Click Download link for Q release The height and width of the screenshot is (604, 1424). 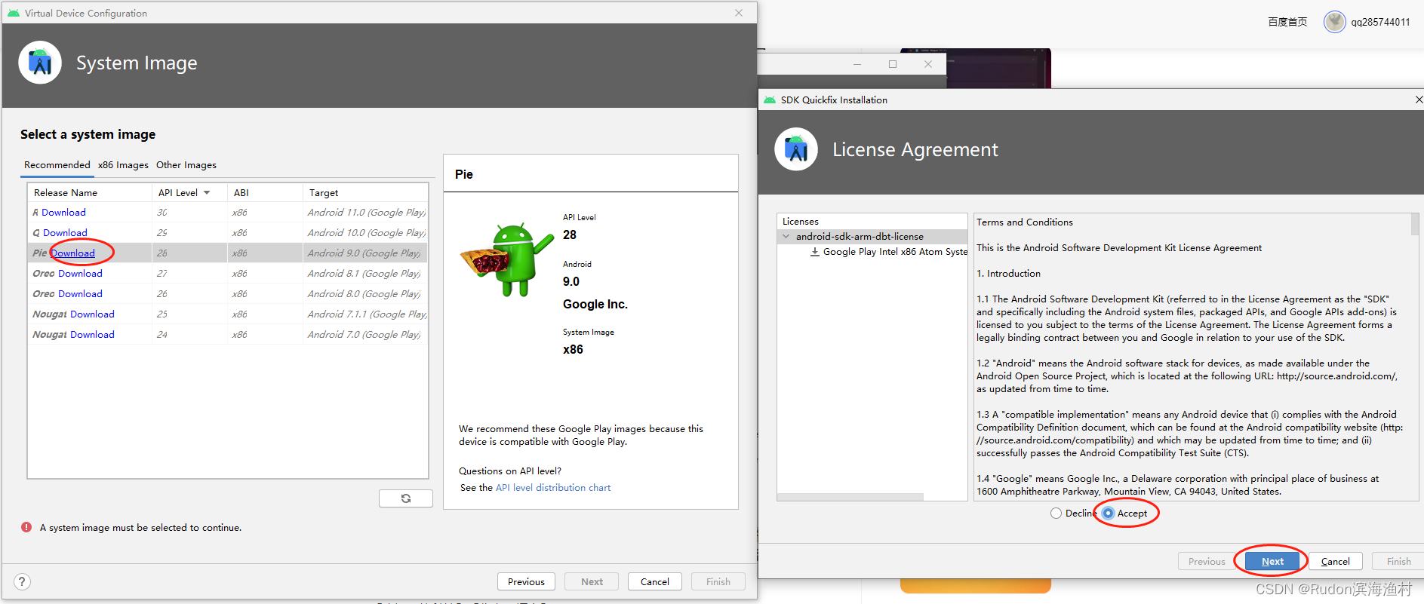pos(65,233)
